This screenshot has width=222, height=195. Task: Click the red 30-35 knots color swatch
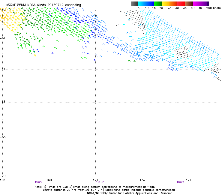[181, 4]
